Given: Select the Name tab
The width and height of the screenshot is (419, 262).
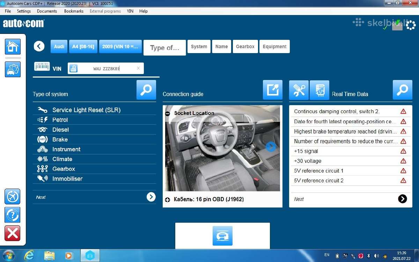Looking at the screenshot, I should click(x=221, y=46).
